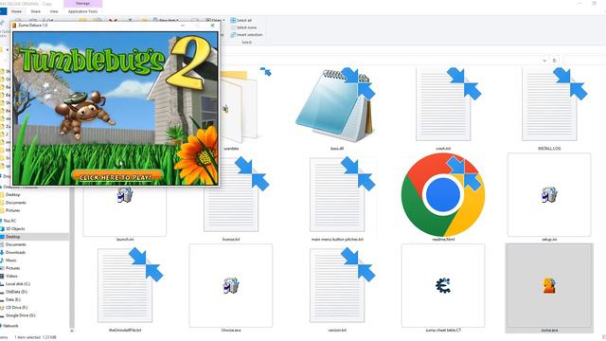This screenshot has height=341, width=606.
Task: Click the Click Here To Play button
Action: (x=116, y=177)
